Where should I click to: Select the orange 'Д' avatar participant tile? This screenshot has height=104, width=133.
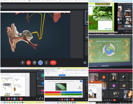[x=104, y=77]
